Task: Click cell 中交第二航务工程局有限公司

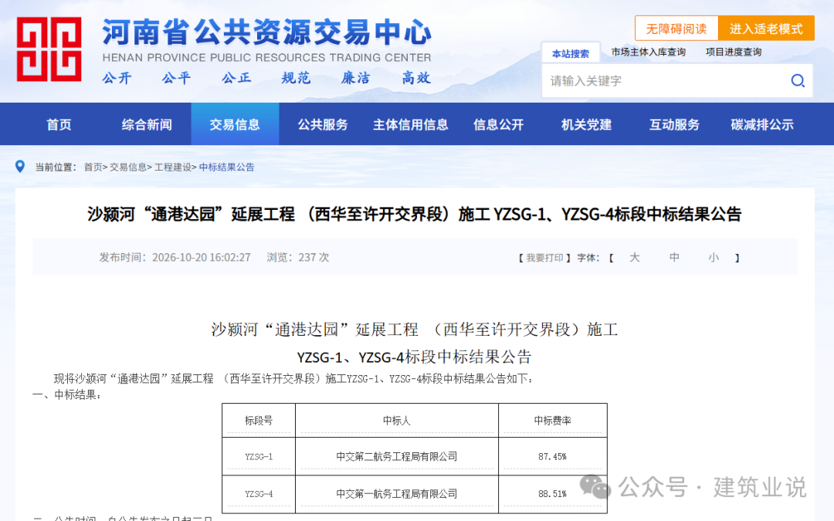Action: 397,457
